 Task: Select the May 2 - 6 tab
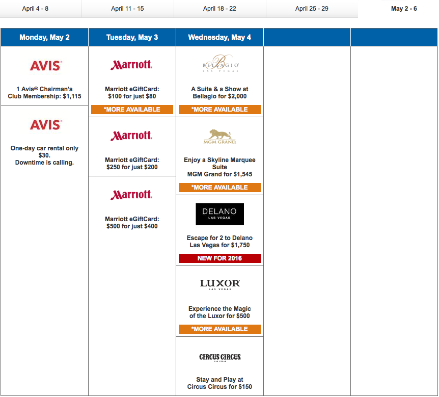(x=404, y=9)
